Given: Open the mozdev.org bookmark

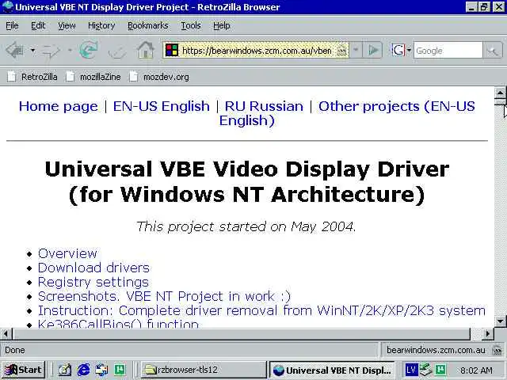Looking at the screenshot, I should coord(159,77).
